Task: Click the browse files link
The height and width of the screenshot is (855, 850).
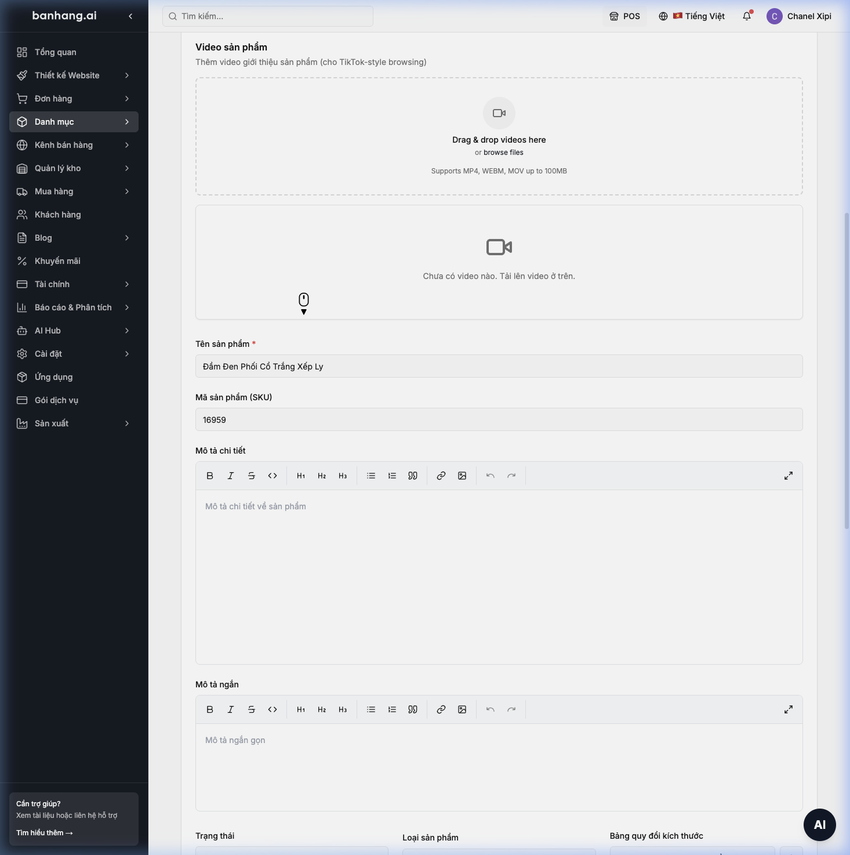Action: [503, 153]
